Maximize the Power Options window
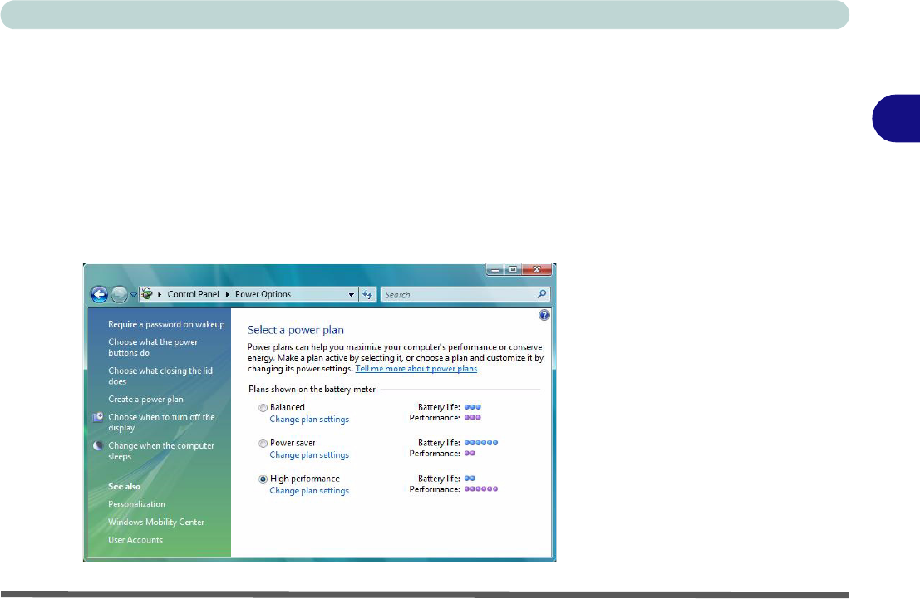 click(x=513, y=270)
